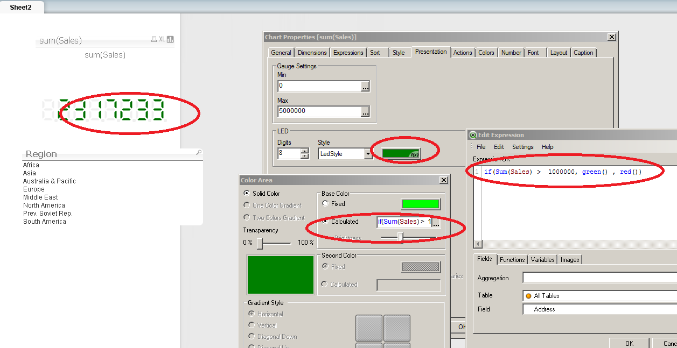Switch to the Layout tab
The height and width of the screenshot is (348, 677).
(x=559, y=53)
